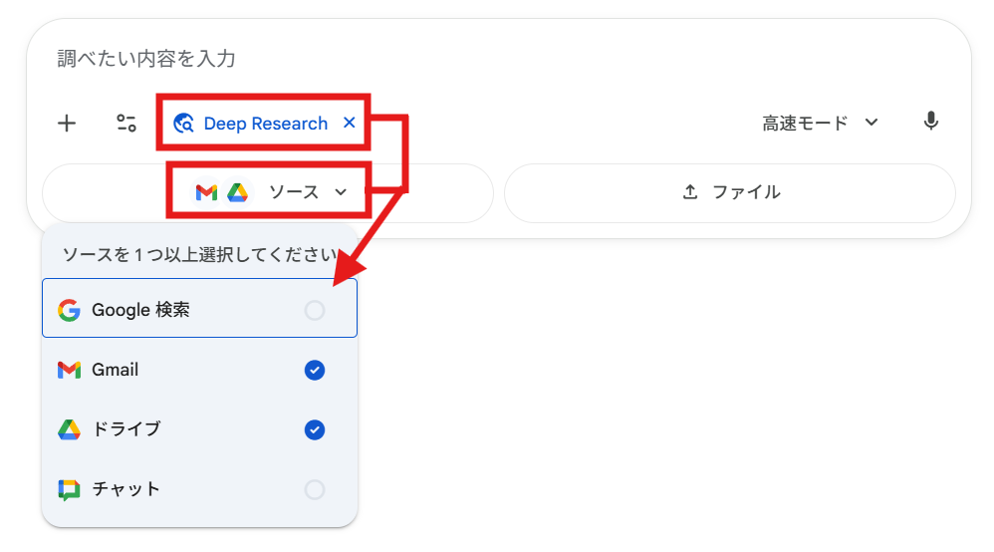Select the ドライブ menu entry
Image resolution: width=994 pixels, height=552 pixels.
click(199, 429)
